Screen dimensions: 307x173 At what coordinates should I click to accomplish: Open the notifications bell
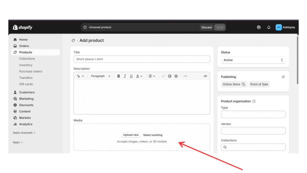(x=269, y=27)
